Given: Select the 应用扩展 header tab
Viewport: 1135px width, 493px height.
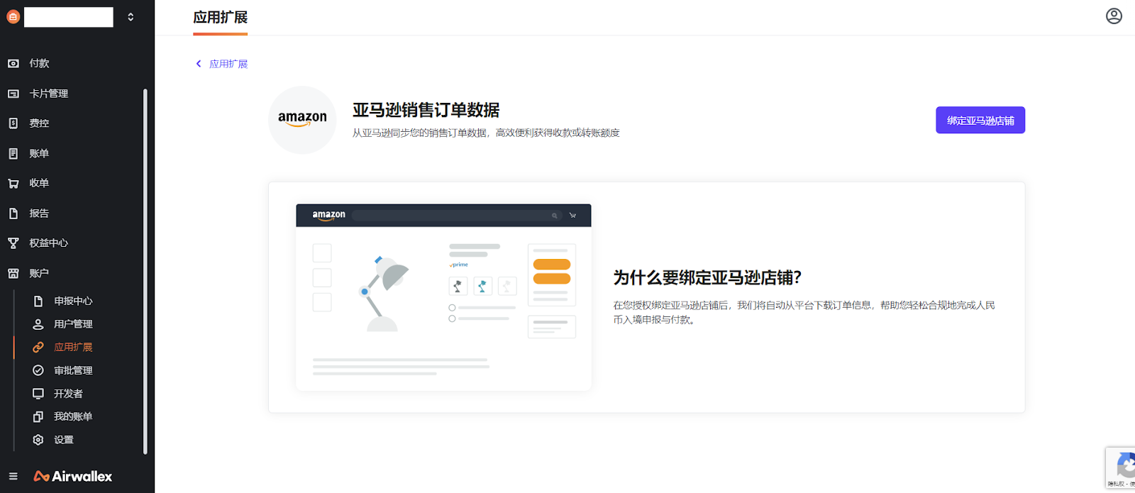Looking at the screenshot, I should tap(221, 18).
